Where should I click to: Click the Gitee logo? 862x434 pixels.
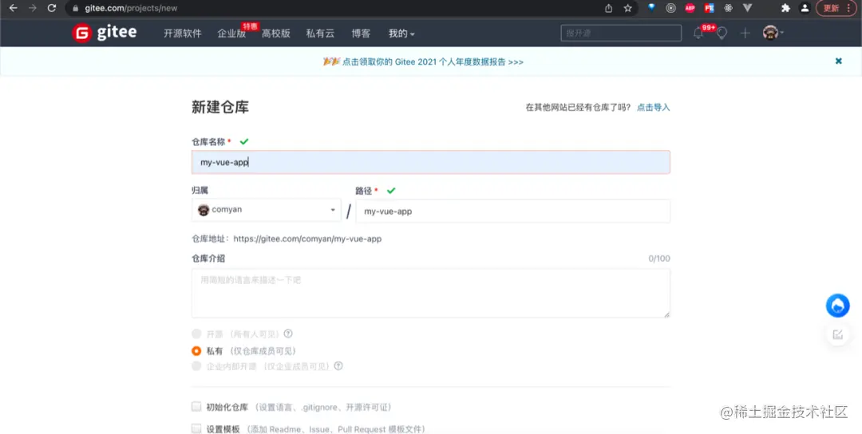[105, 33]
